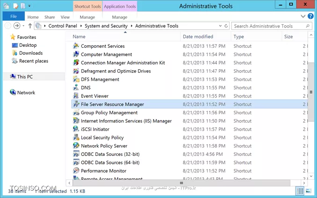The height and width of the screenshot is (198, 317).
Task: Click the This PC icon
Action: tap(13, 76)
